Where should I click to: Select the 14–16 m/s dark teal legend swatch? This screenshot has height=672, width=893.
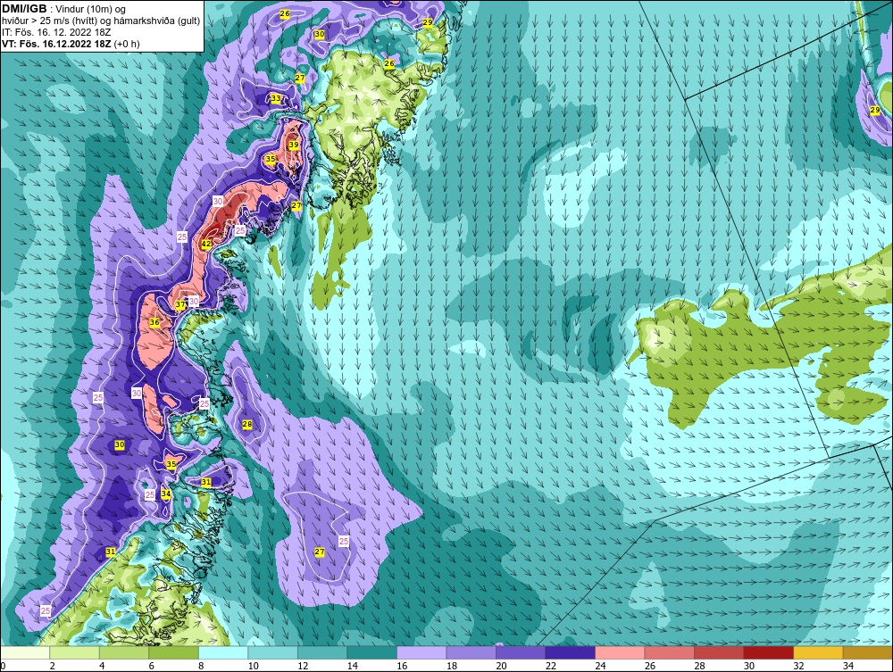click(x=371, y=652)
